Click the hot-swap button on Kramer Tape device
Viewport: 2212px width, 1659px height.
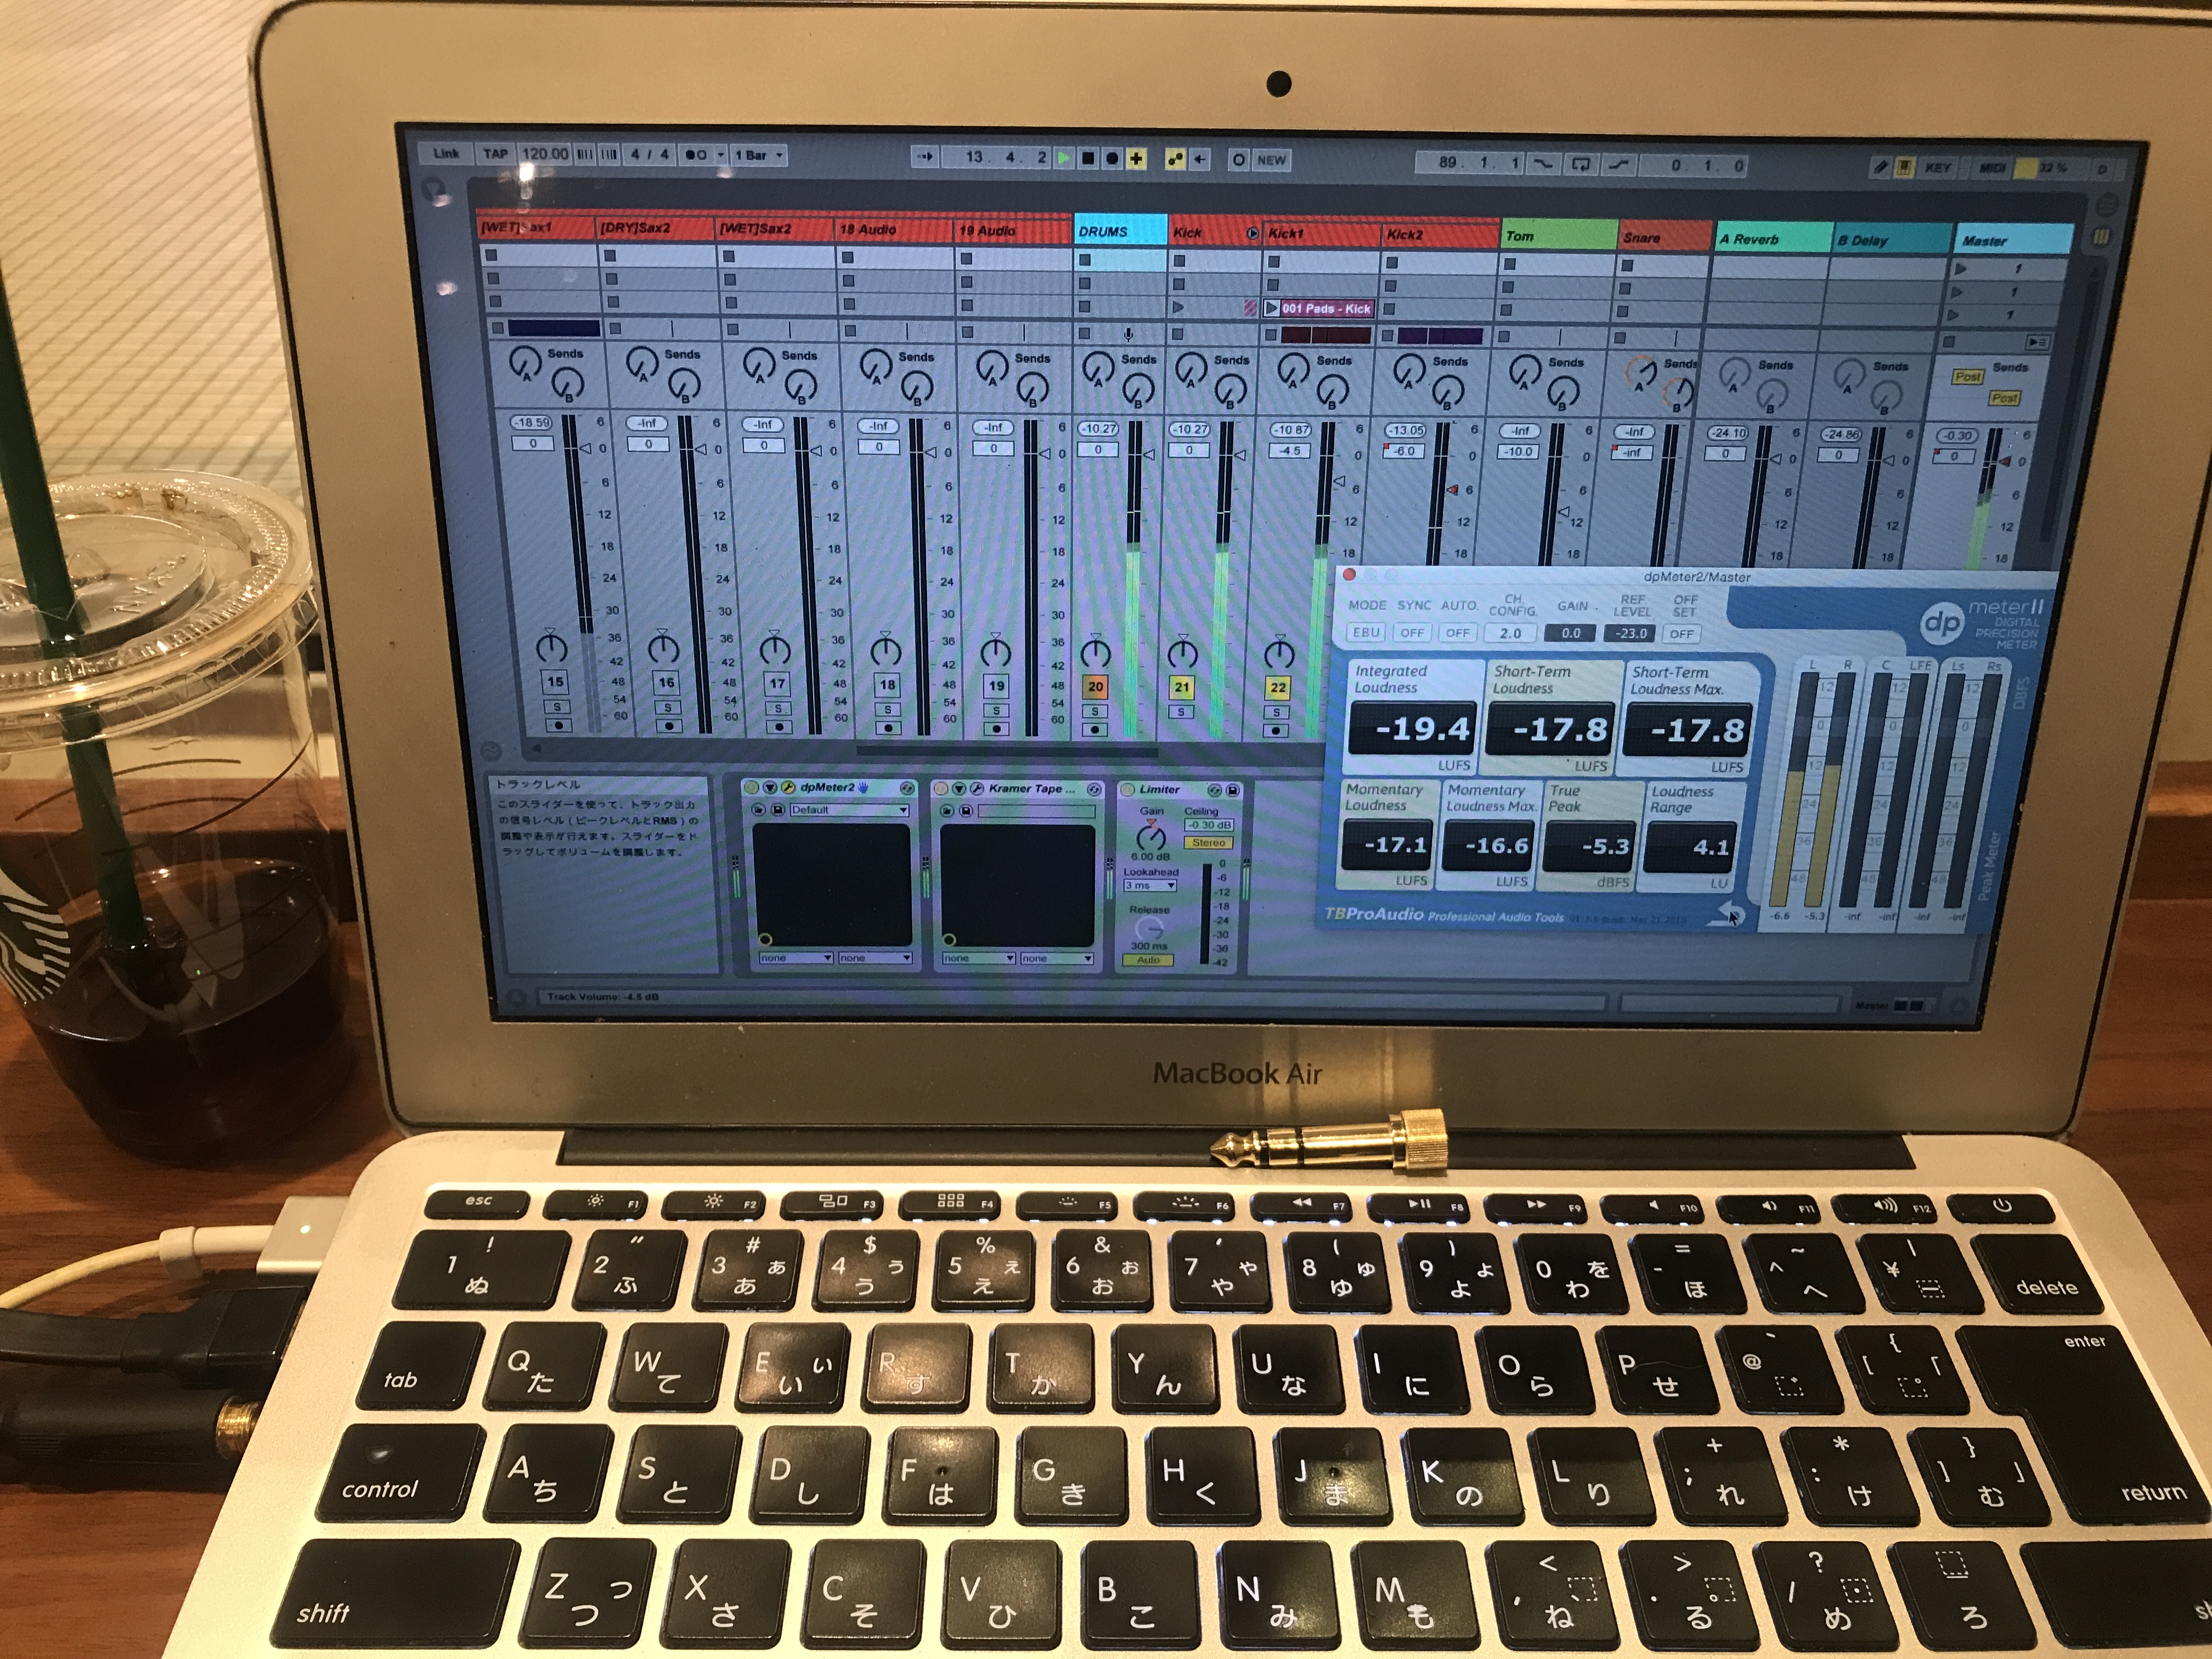(x=1094, y=790)
